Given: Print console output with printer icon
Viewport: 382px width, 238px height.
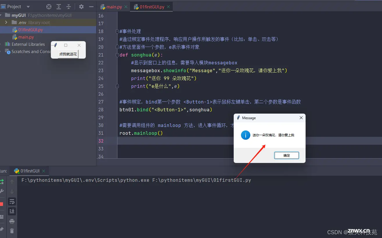Looking at the screenshot, I should [12, 221].
